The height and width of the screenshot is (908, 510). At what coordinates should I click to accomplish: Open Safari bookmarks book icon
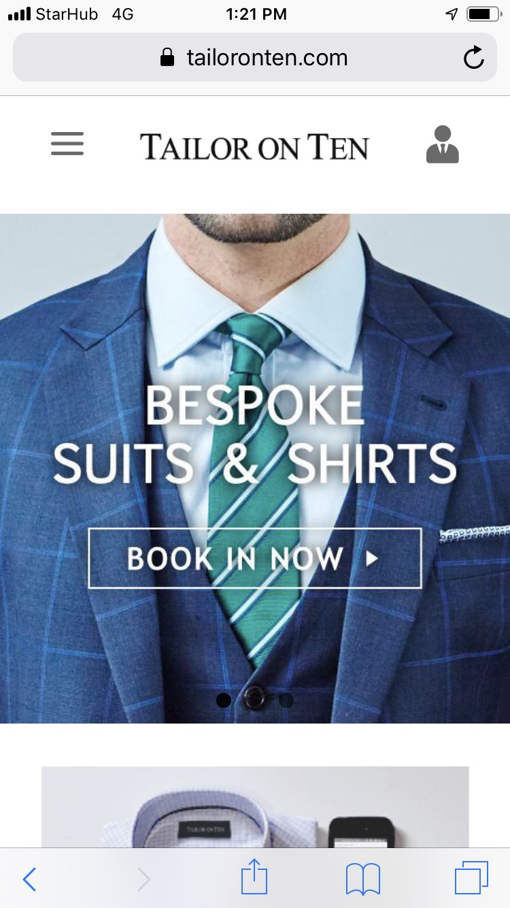363,879
